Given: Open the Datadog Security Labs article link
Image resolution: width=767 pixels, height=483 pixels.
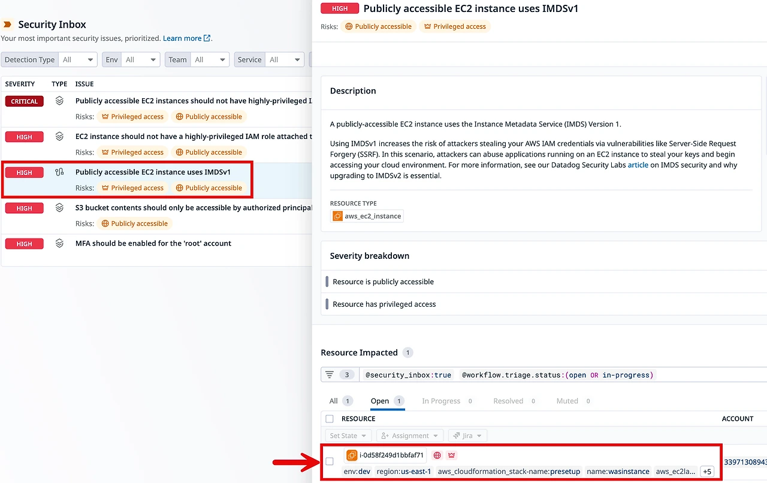Looking at the screenshot, I should [x=638, y=165].
